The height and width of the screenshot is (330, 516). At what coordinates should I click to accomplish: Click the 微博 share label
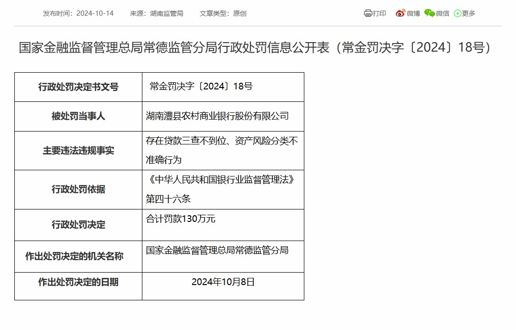coord(413,13)
